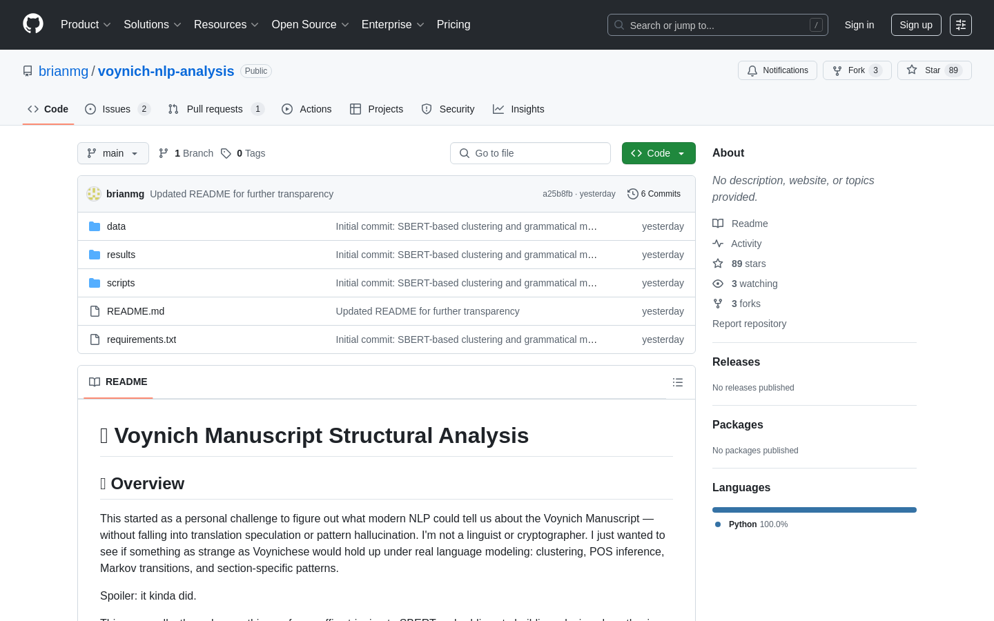Open the global navigation sliders icon

[961, 25]
